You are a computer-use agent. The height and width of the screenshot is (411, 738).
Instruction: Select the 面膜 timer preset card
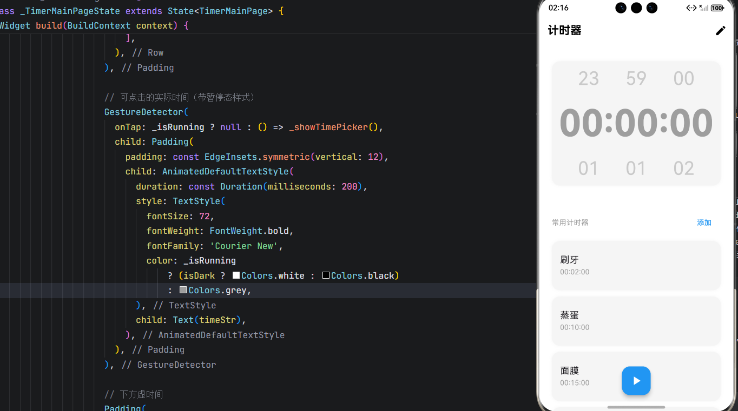coord(636,376)
